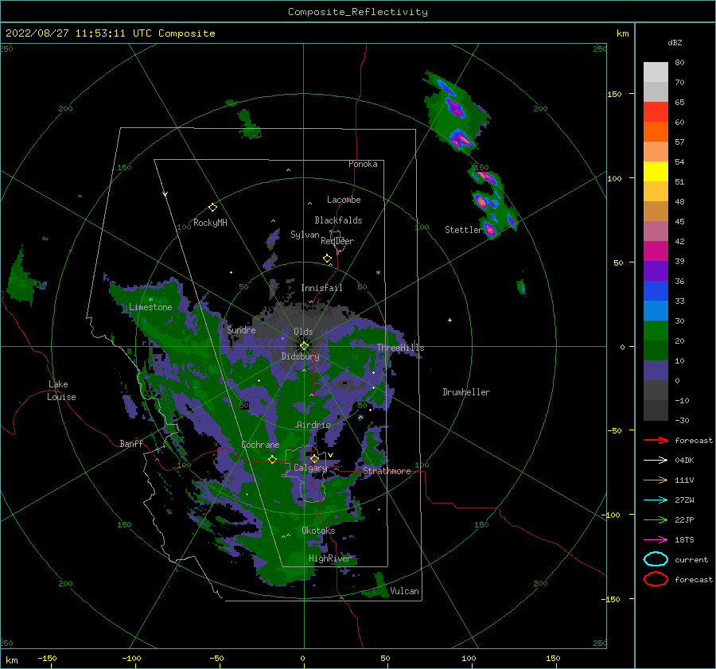
Task: Click the yellow swatch between 54 and 51
Action: click(656, 171)
